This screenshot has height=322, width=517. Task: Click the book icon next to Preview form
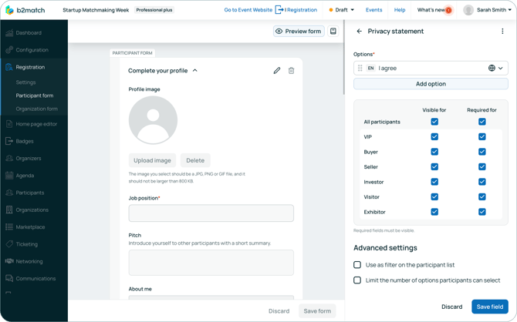coord(333,32)
